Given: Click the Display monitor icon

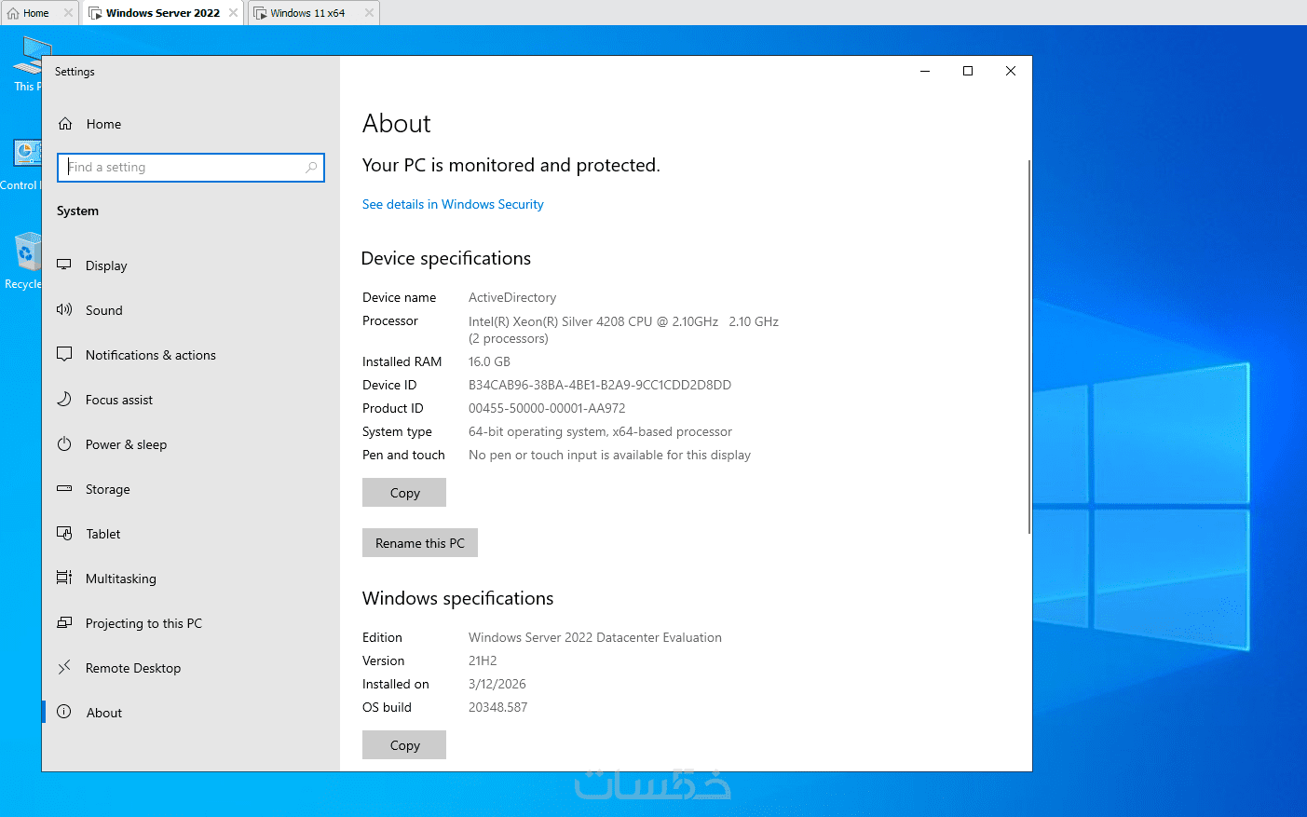Looking at the screenshot, I should (x=64, y=265).
